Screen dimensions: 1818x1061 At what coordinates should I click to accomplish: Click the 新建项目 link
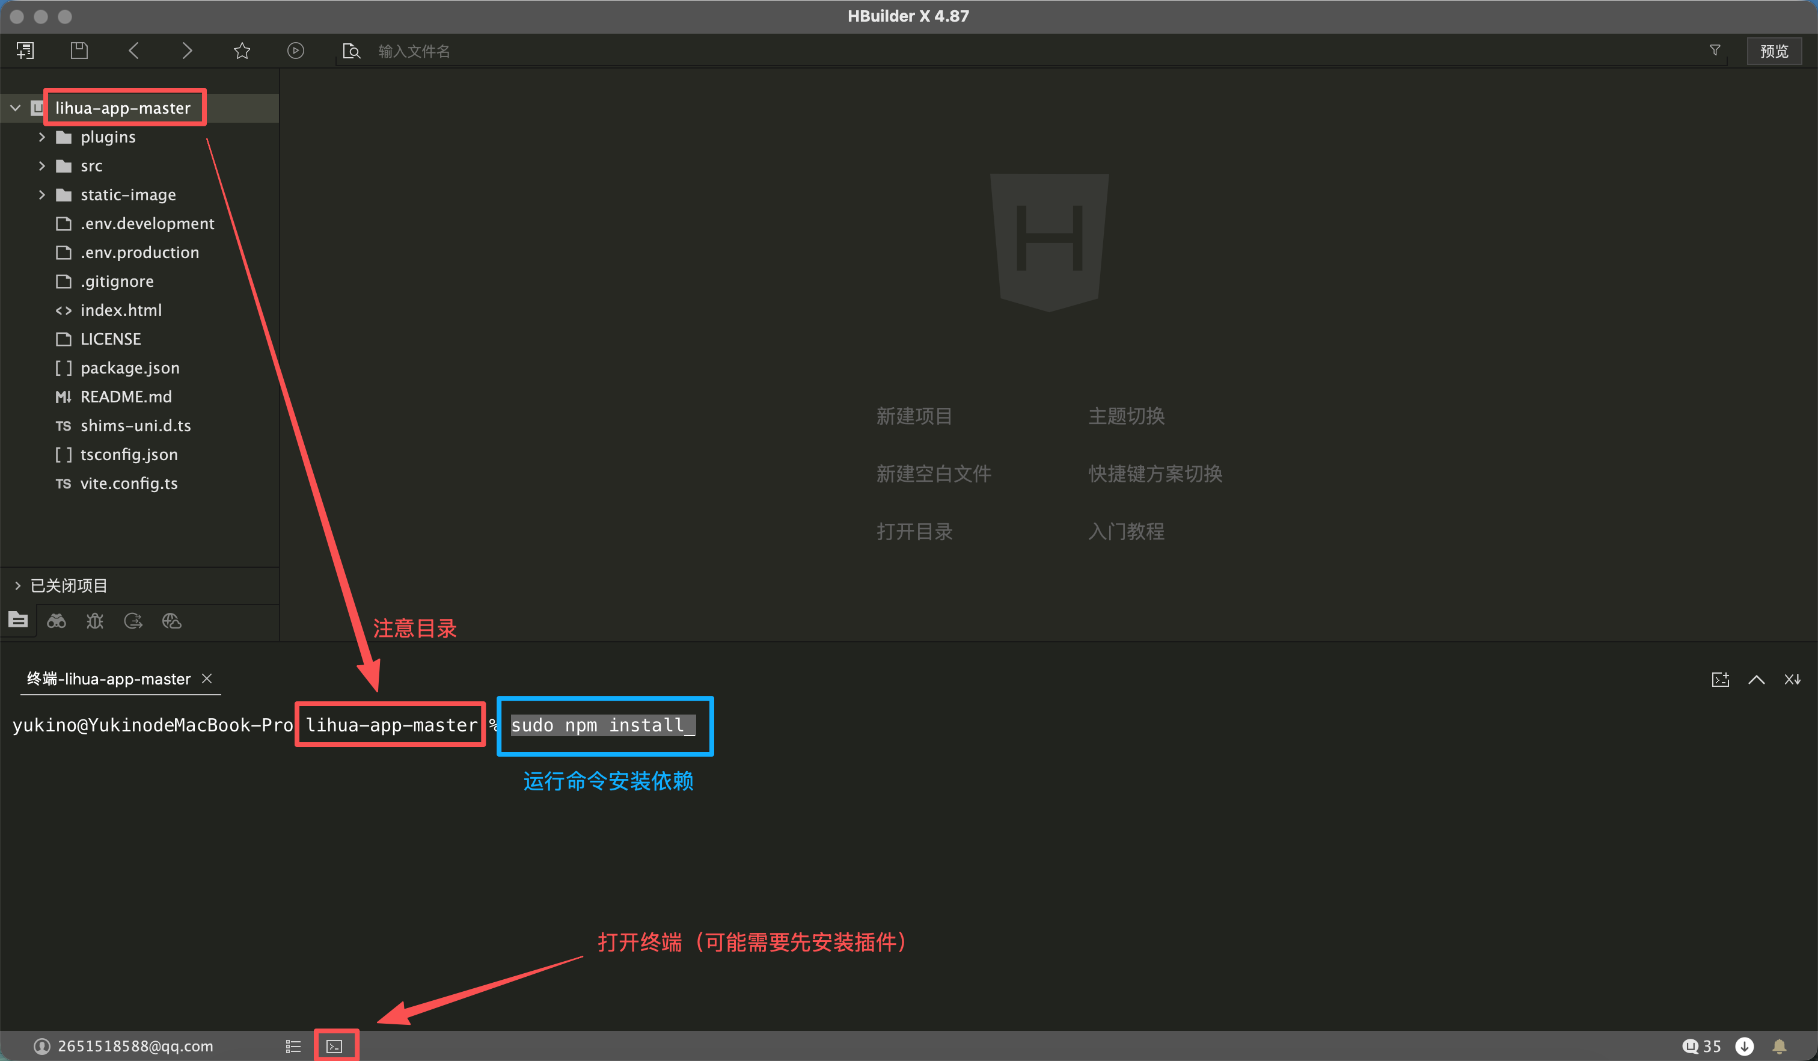[914, 416]
